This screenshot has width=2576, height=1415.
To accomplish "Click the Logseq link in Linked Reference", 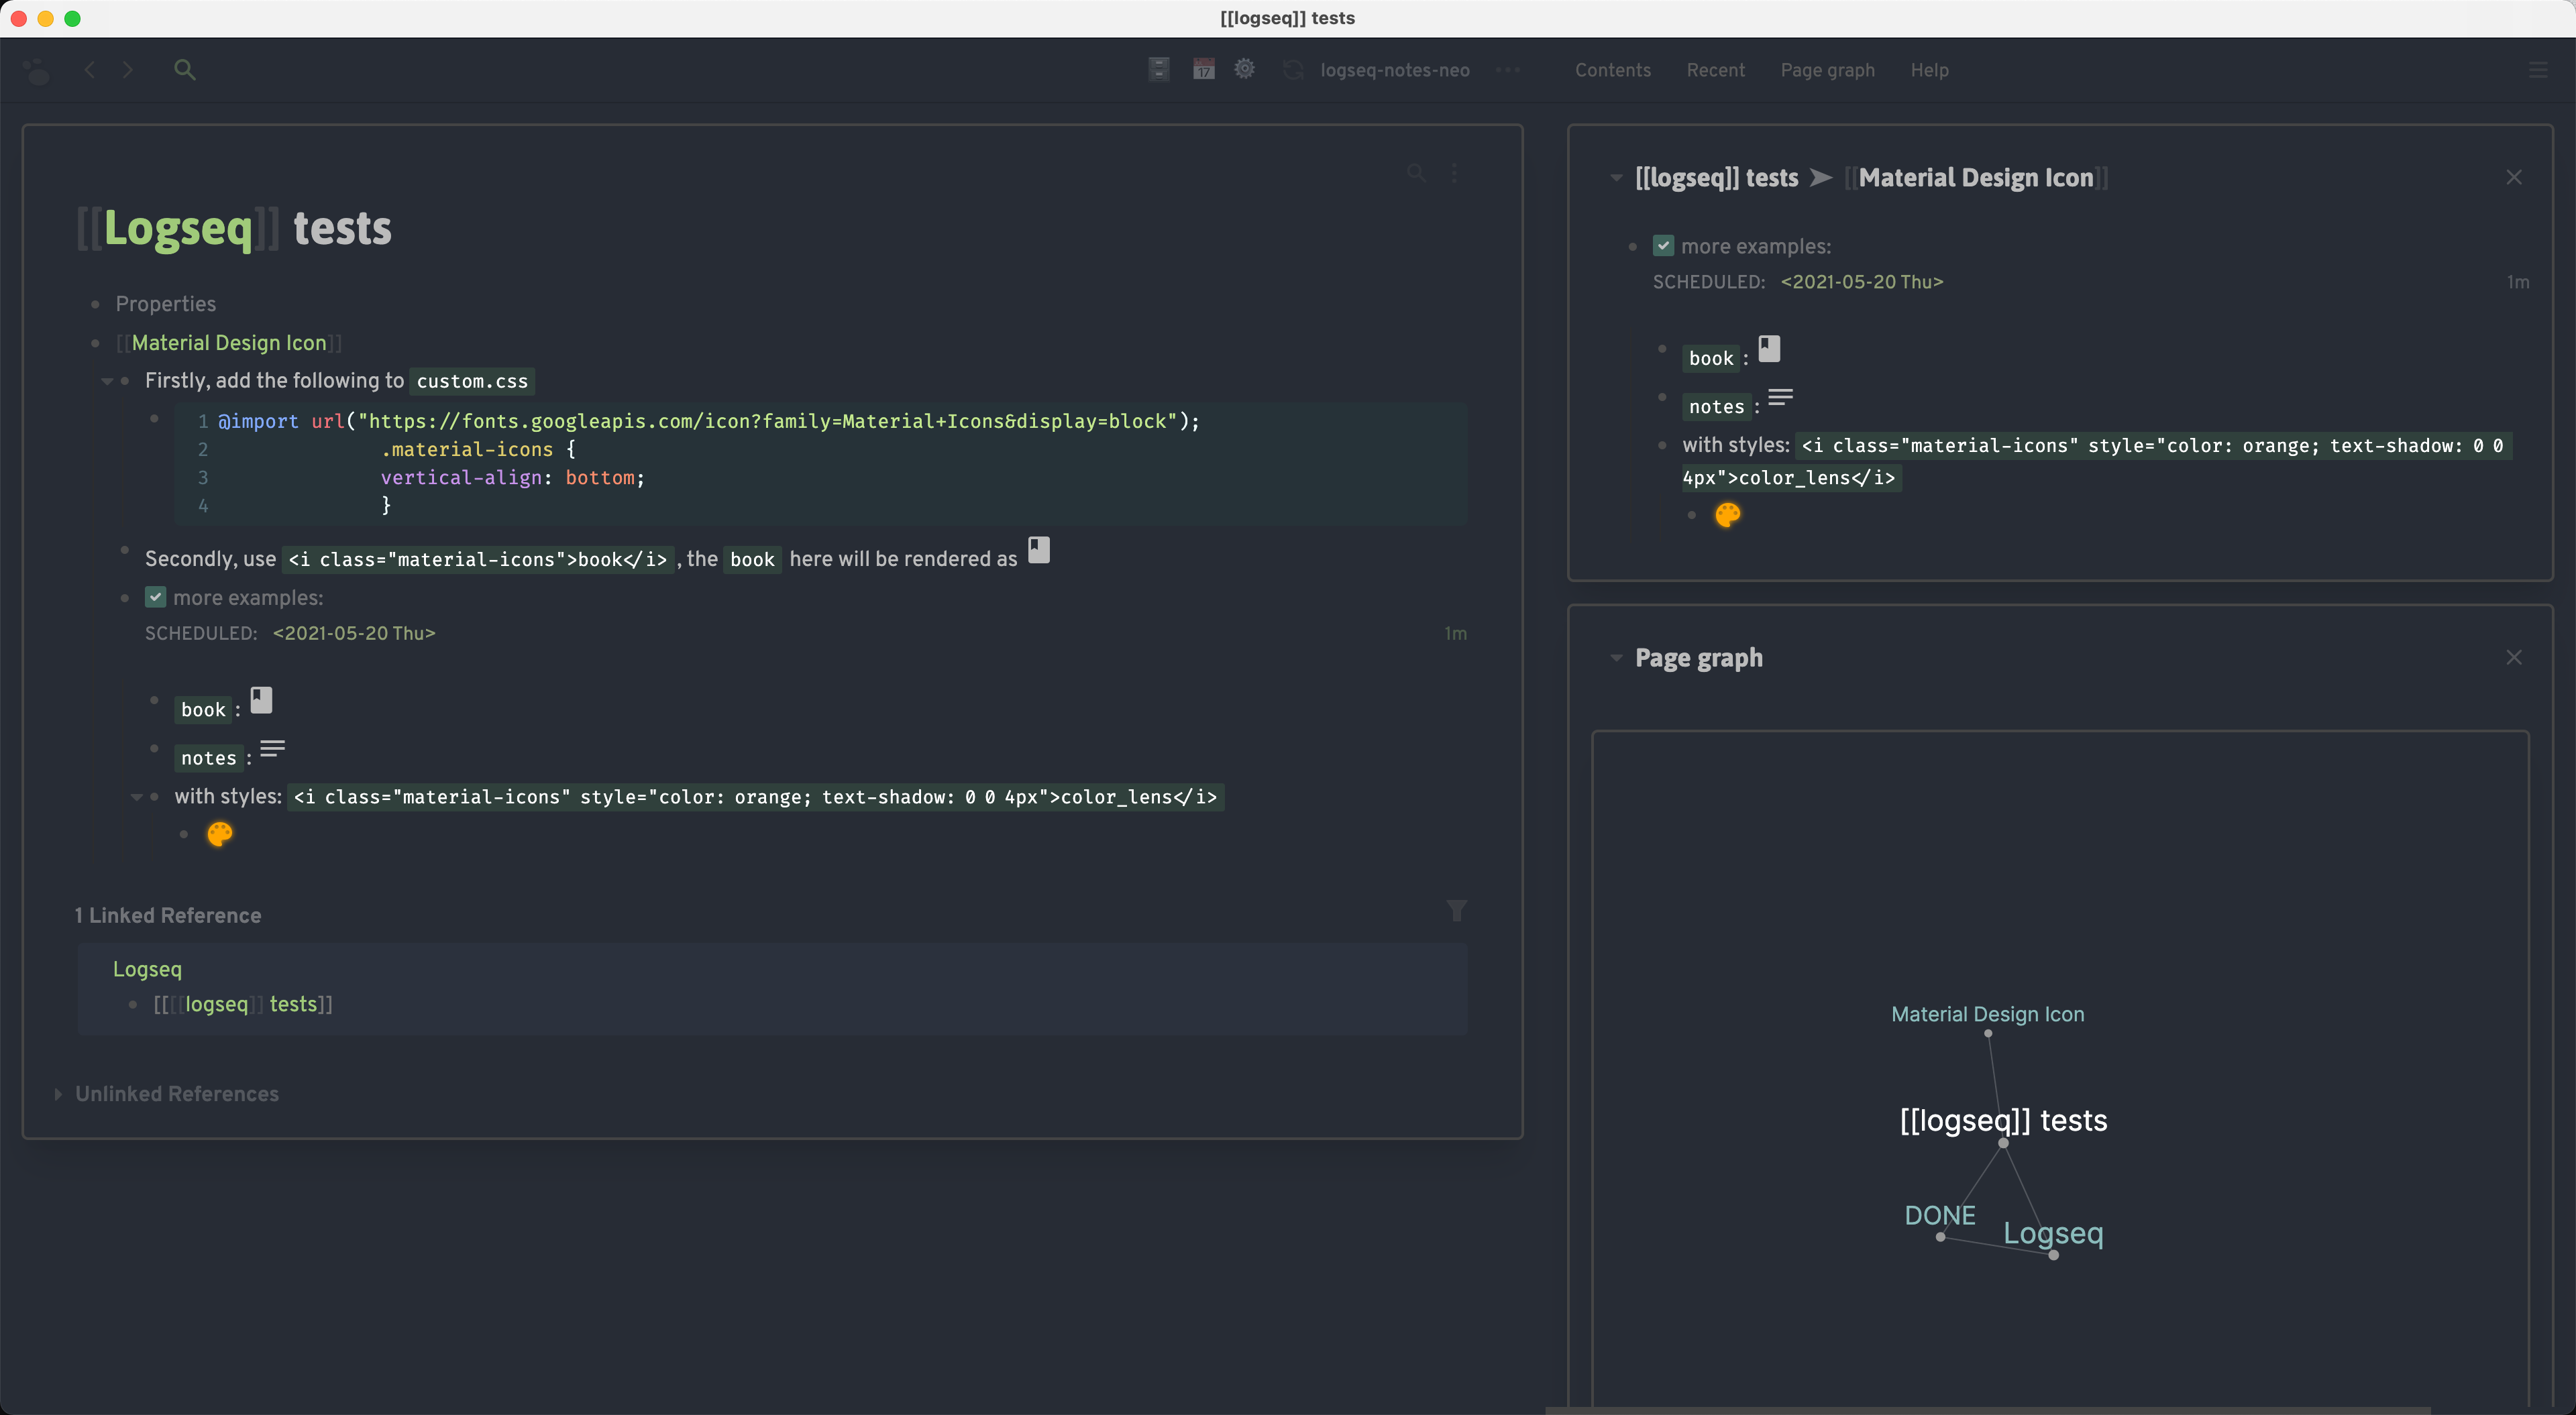I will point(147,969).
